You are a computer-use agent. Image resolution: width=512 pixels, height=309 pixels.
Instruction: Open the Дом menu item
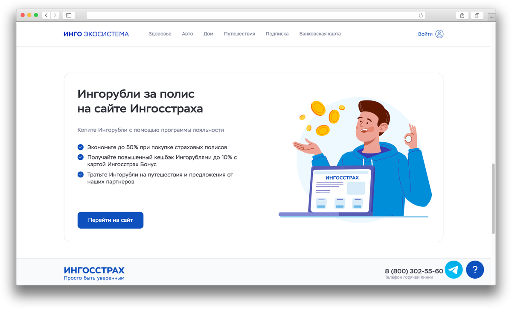tap(208, 34)
